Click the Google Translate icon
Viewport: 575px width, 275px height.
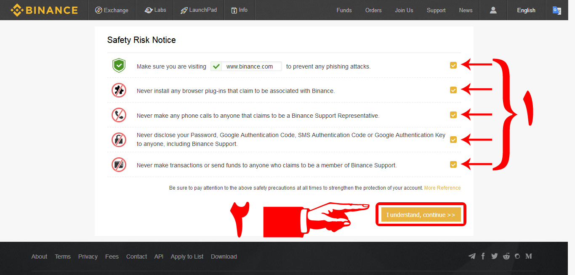(x=556, y=11)
